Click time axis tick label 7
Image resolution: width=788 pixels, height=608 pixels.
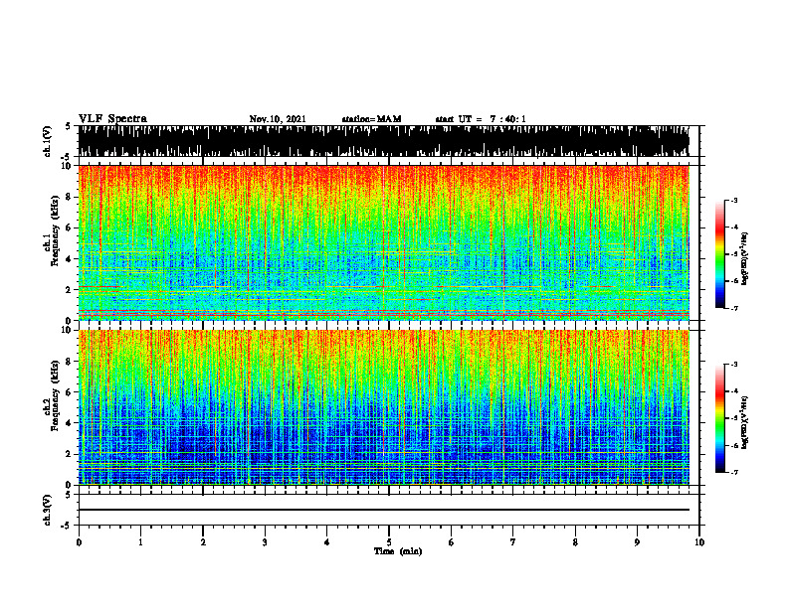[x=513, y=542]
